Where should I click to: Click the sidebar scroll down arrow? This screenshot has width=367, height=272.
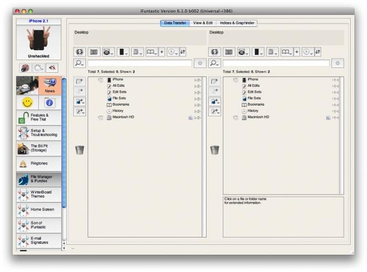(x=64, y=248)
